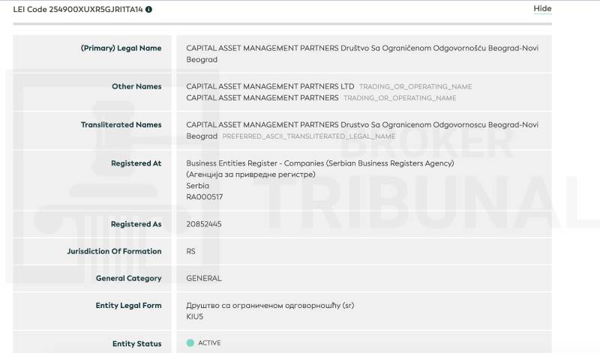This screenshot has width=600, height=353.
Task: Click the green ACTIVE status indicator dot
Action: pos(190,343)
